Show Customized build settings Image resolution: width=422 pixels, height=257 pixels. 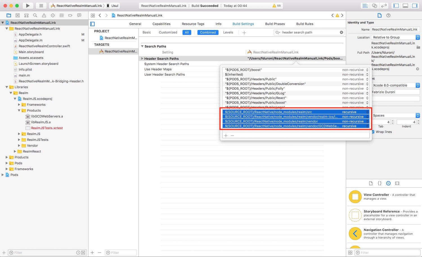point(168,32)
